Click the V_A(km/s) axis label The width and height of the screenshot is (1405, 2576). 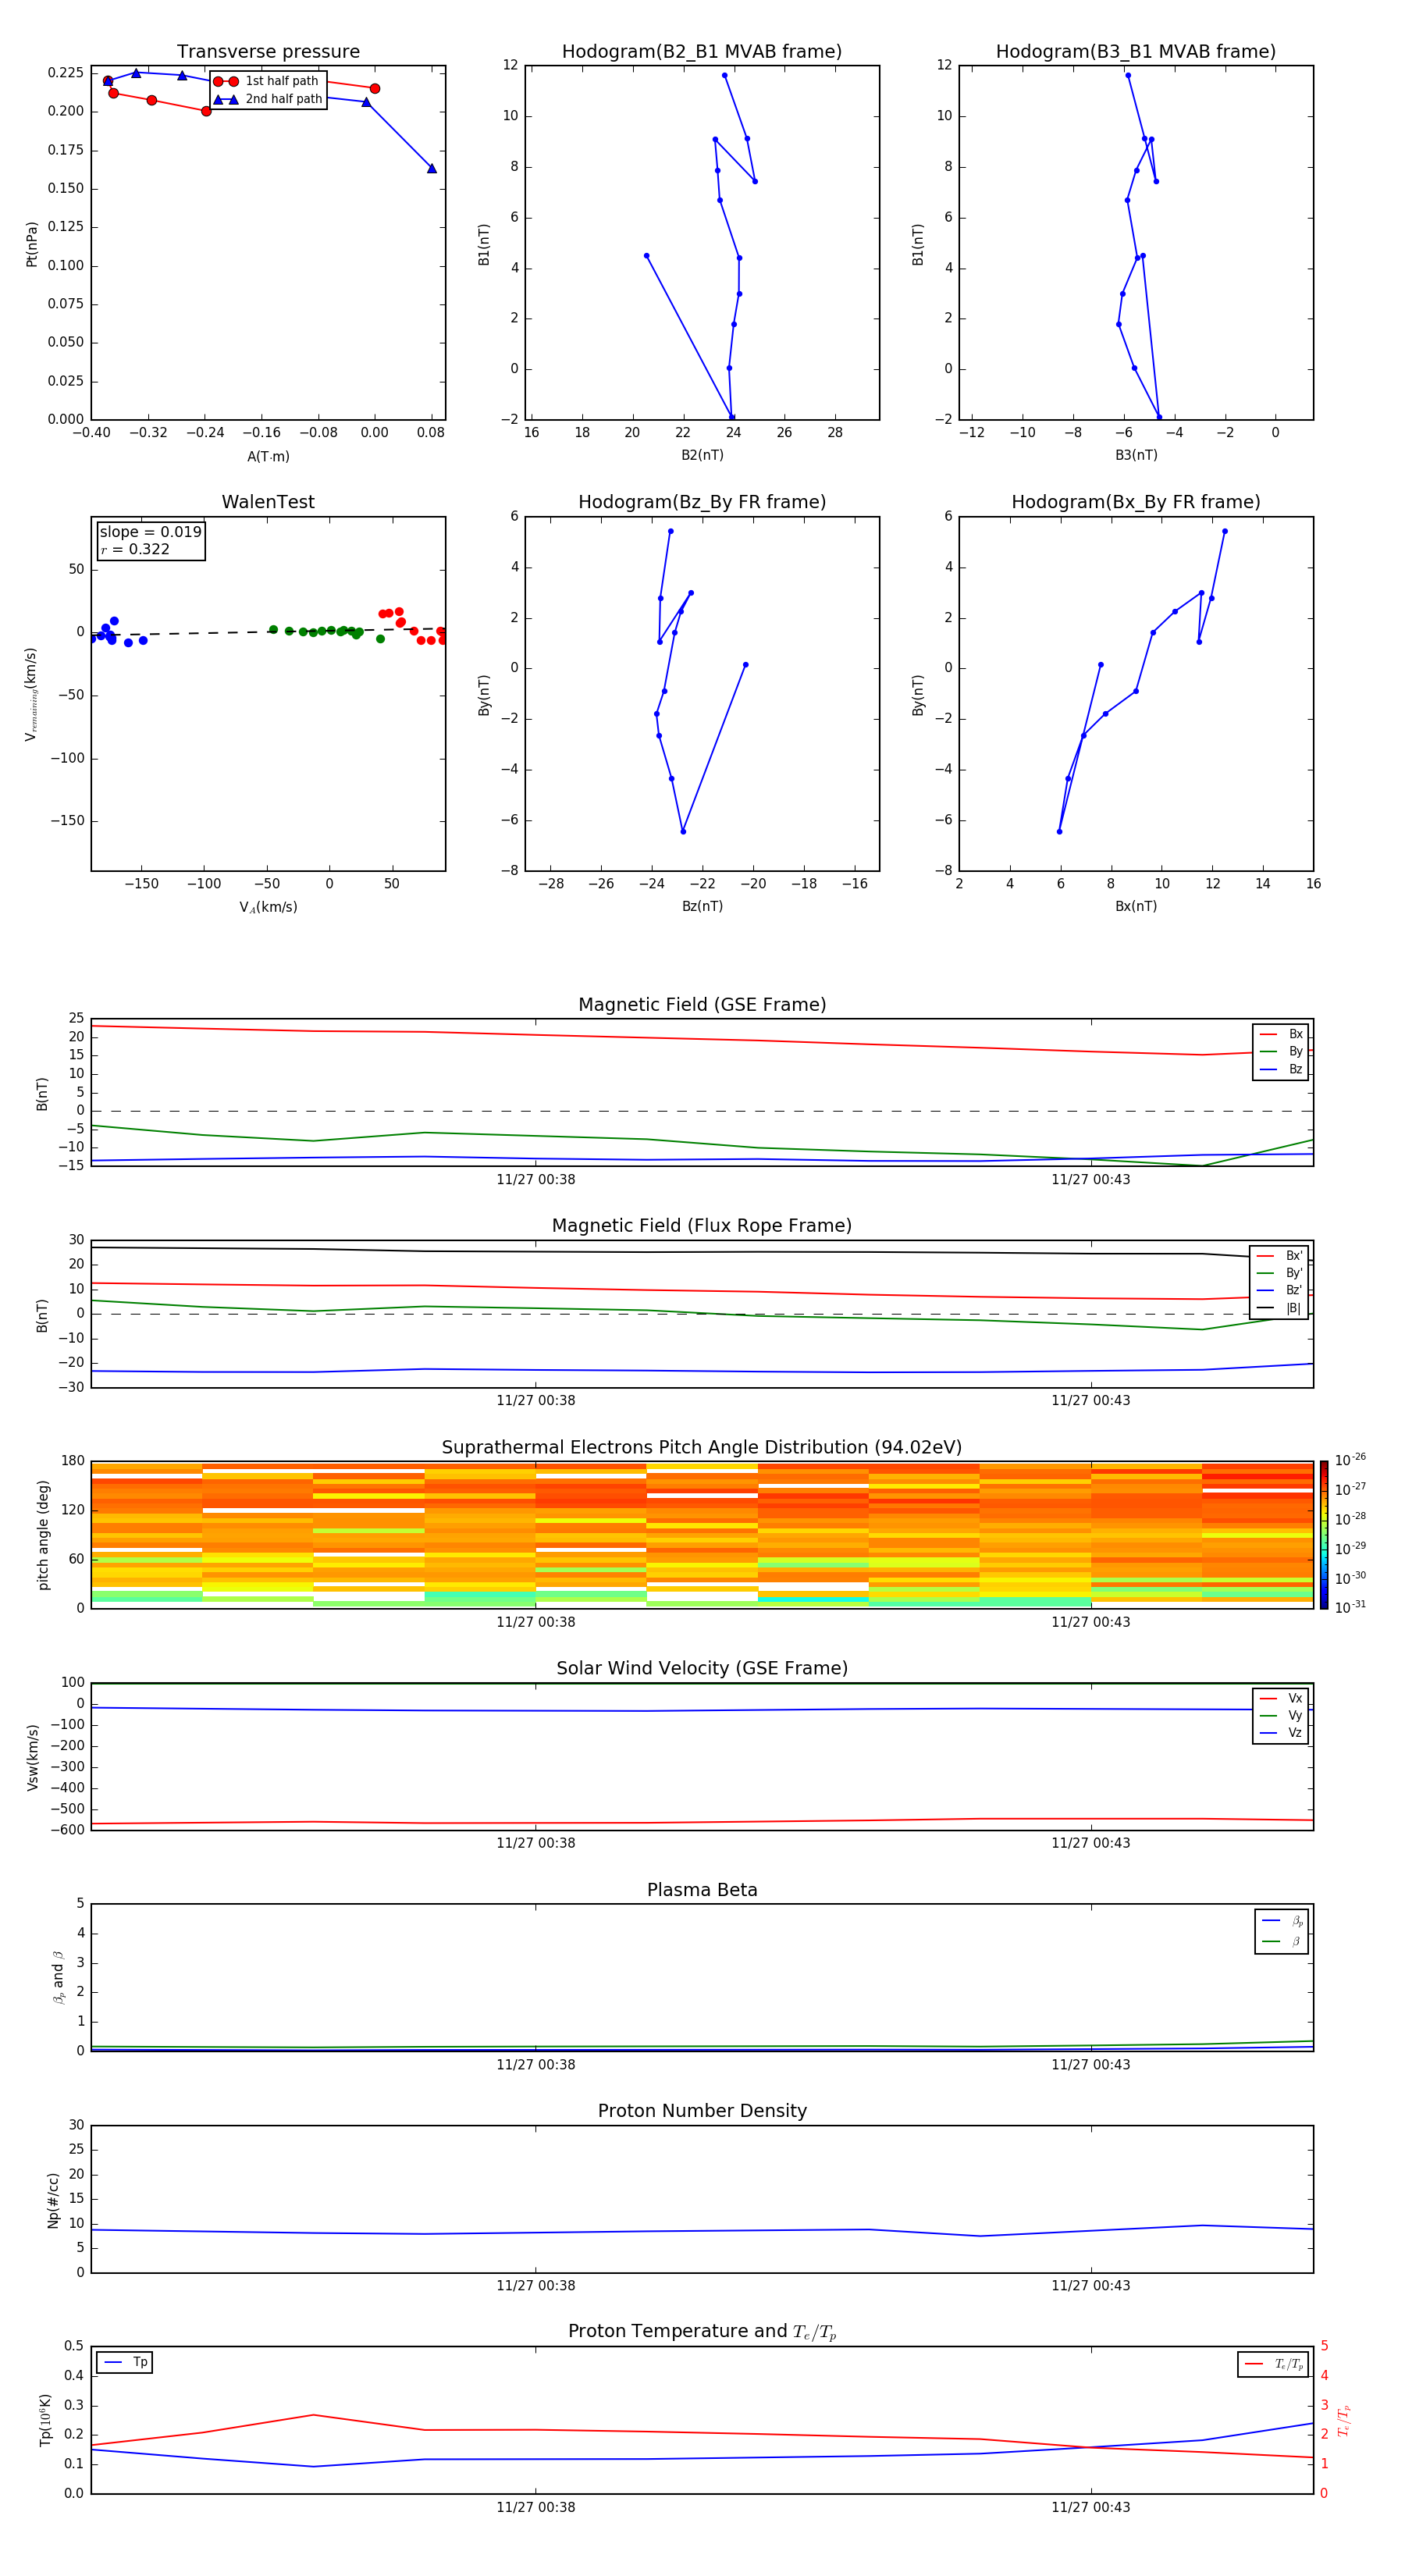tap(268, 907)
